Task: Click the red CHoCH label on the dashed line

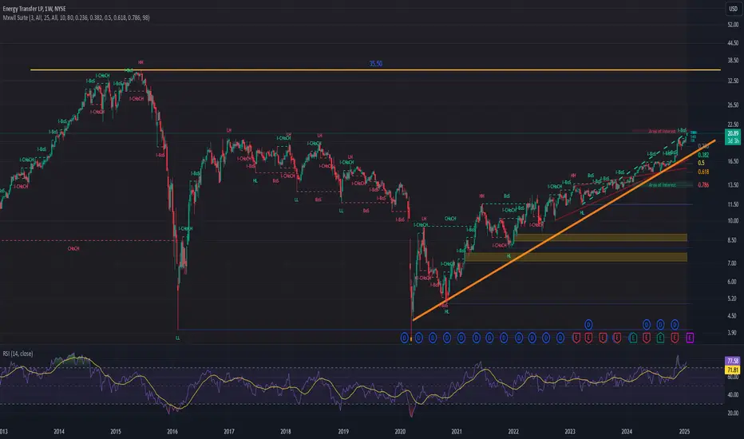Action: tap(73, 249)
